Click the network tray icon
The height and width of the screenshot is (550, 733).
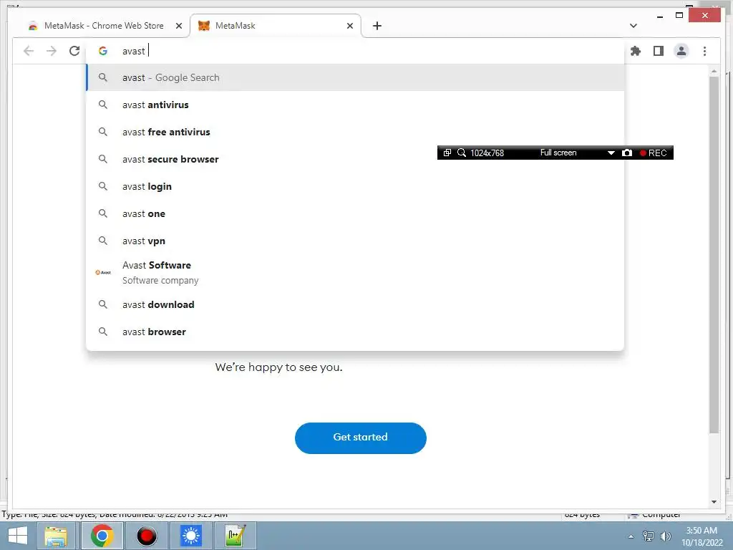pyautogui.click(x=649, y=536)
